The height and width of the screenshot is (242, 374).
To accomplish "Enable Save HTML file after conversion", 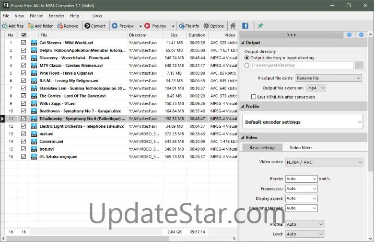I will point(254,97).
